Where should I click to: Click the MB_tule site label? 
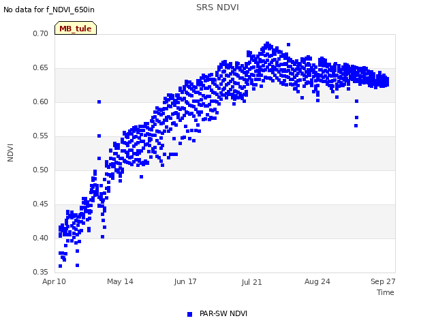(x=76, y=29)
